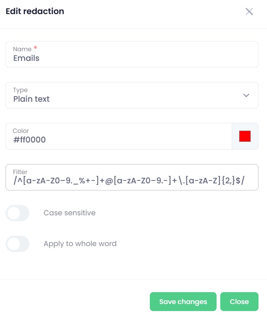Close the dialog with the X icon
The image size is (267, 317).
pos(249,12)
